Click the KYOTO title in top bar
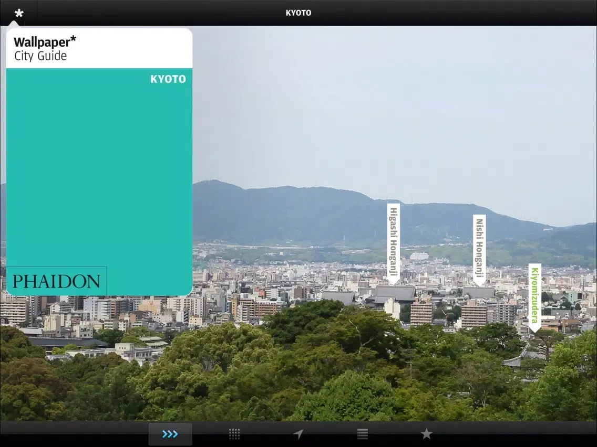 pyautogui.click(x=298, y=13)
